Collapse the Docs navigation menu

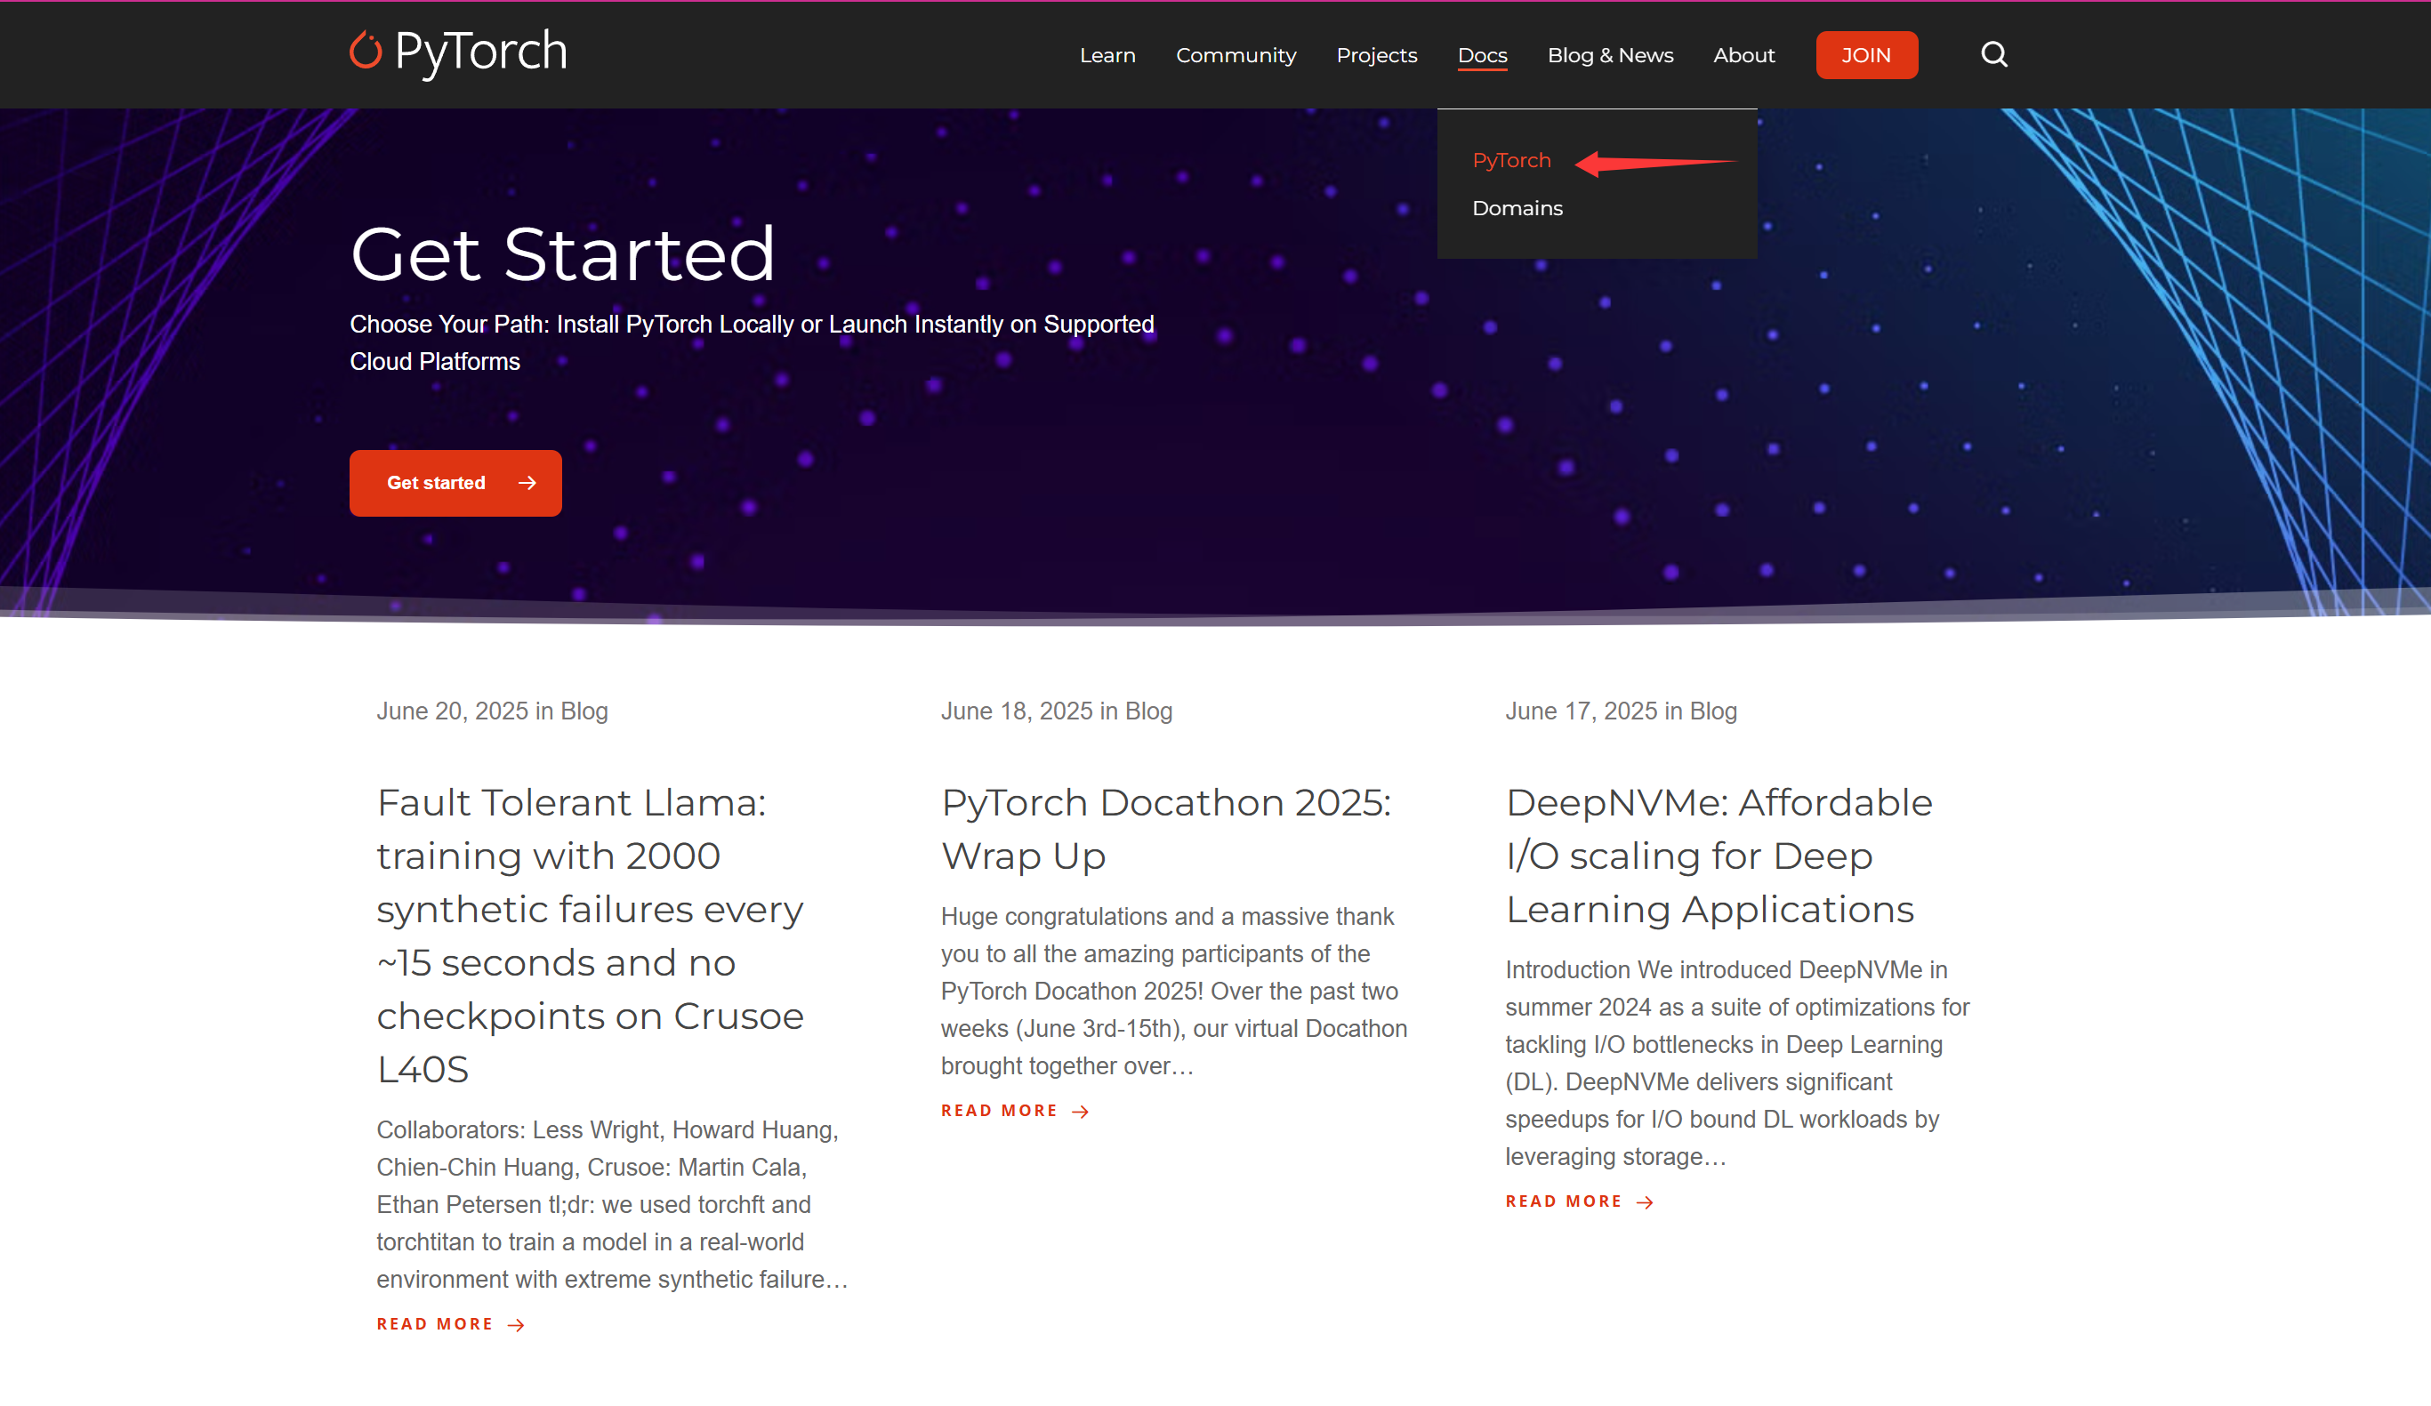point(1482,56)
